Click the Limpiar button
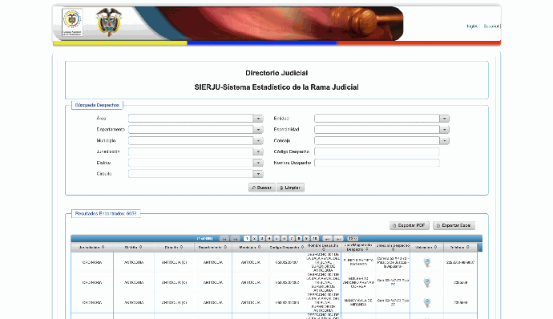The width and height of the screenshot is (553, 319). coord(290,188)
